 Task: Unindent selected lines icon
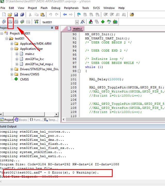coord(112,15)
